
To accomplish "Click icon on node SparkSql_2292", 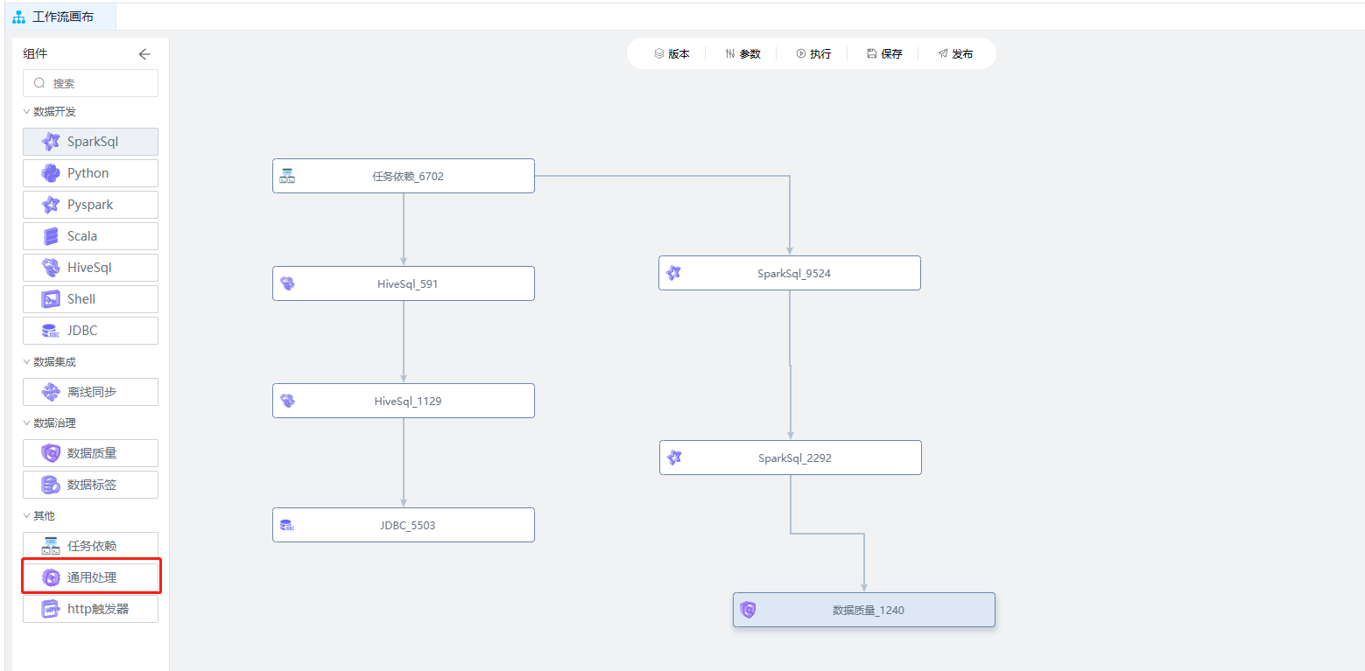I will point(674,458).
